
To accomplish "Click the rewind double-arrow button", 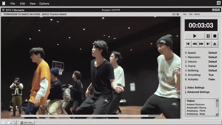I will (195, 44).
